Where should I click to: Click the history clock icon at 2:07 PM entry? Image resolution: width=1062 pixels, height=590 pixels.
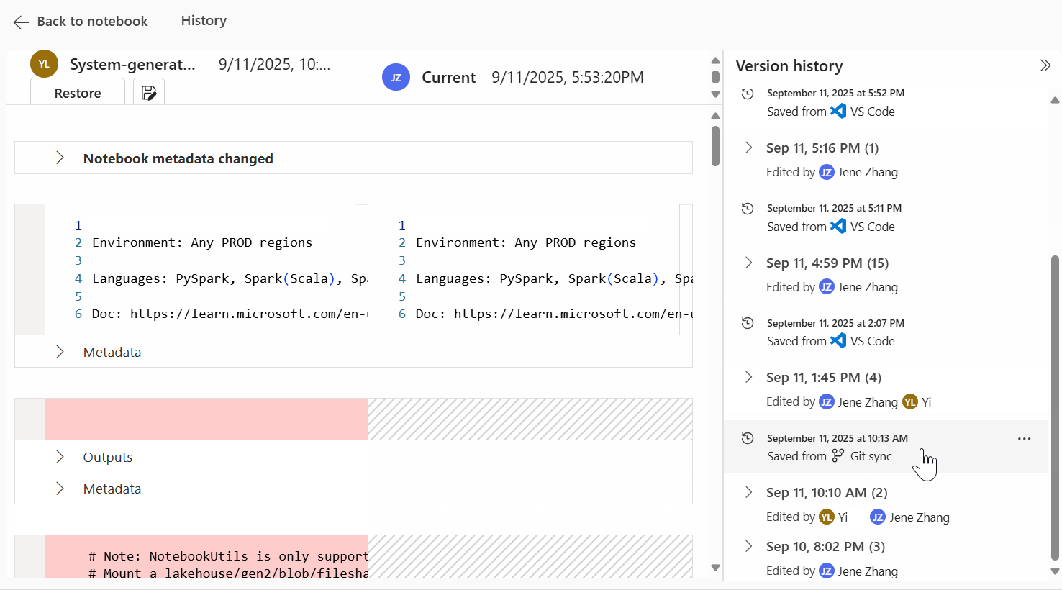click(747, 322)
